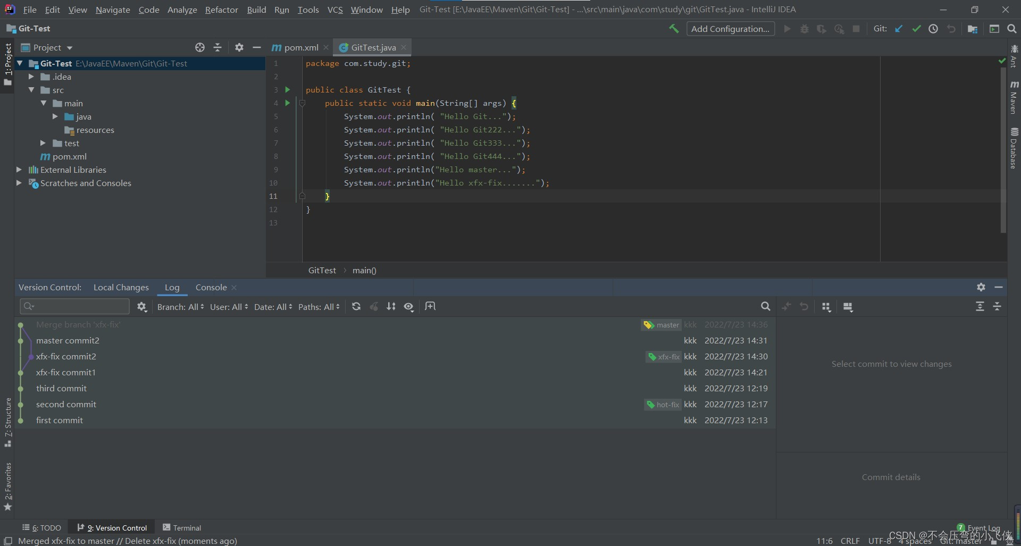This screenshot has width=1021, height=546.
Task: Run main method from gutter arrow
Action: pyautogui.click(x=288, y=103)
